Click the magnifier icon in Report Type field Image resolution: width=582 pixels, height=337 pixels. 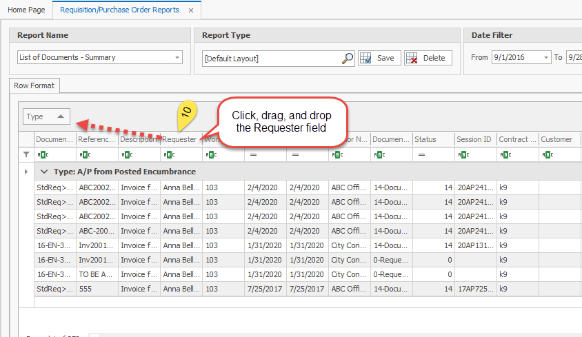[x=348, y=59]
